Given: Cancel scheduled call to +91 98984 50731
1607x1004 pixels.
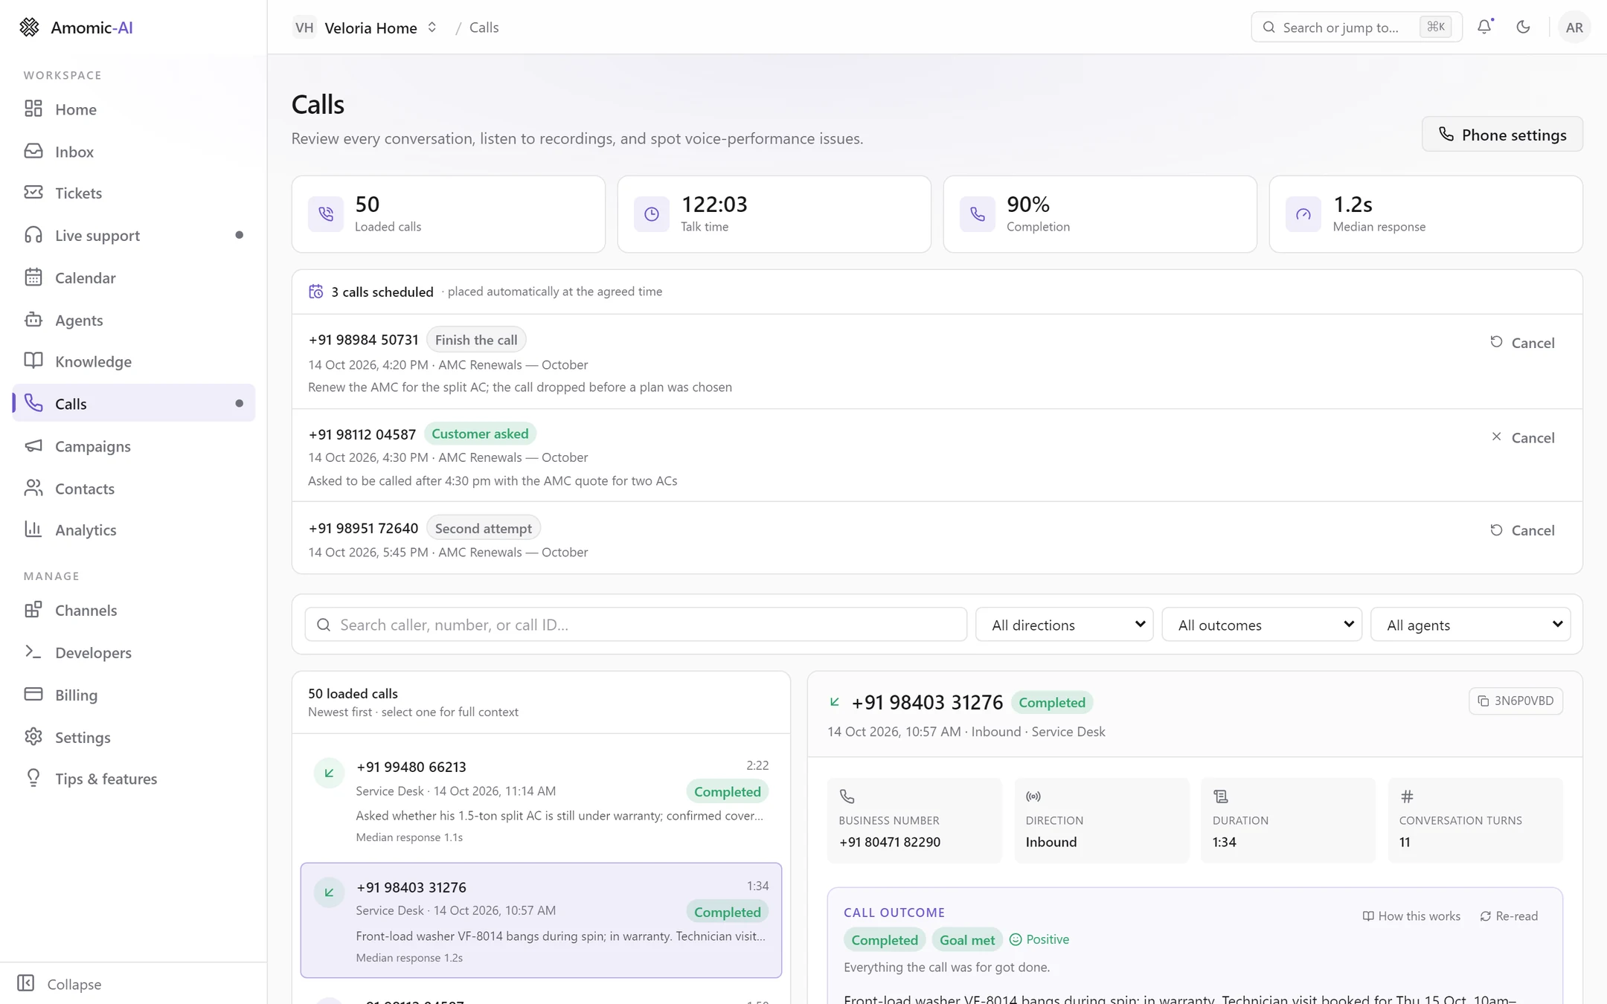Looking at the screenshot, I should pos(1522,343).
